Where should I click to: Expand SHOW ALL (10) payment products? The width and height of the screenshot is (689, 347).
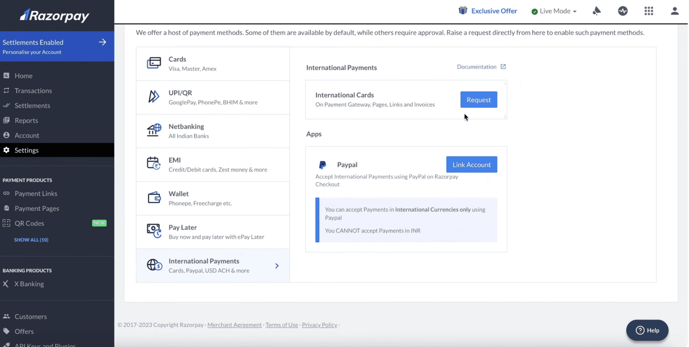tap(31, 240)
